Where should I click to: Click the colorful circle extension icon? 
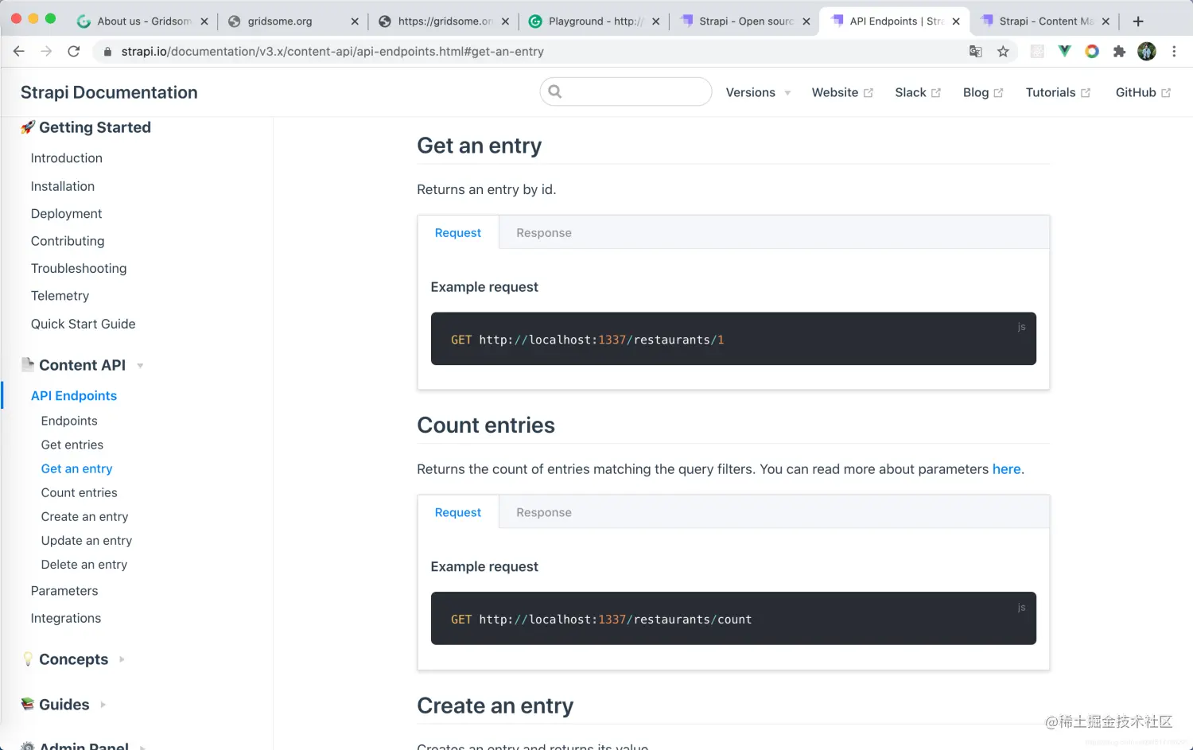click(x=1092, y=51)
